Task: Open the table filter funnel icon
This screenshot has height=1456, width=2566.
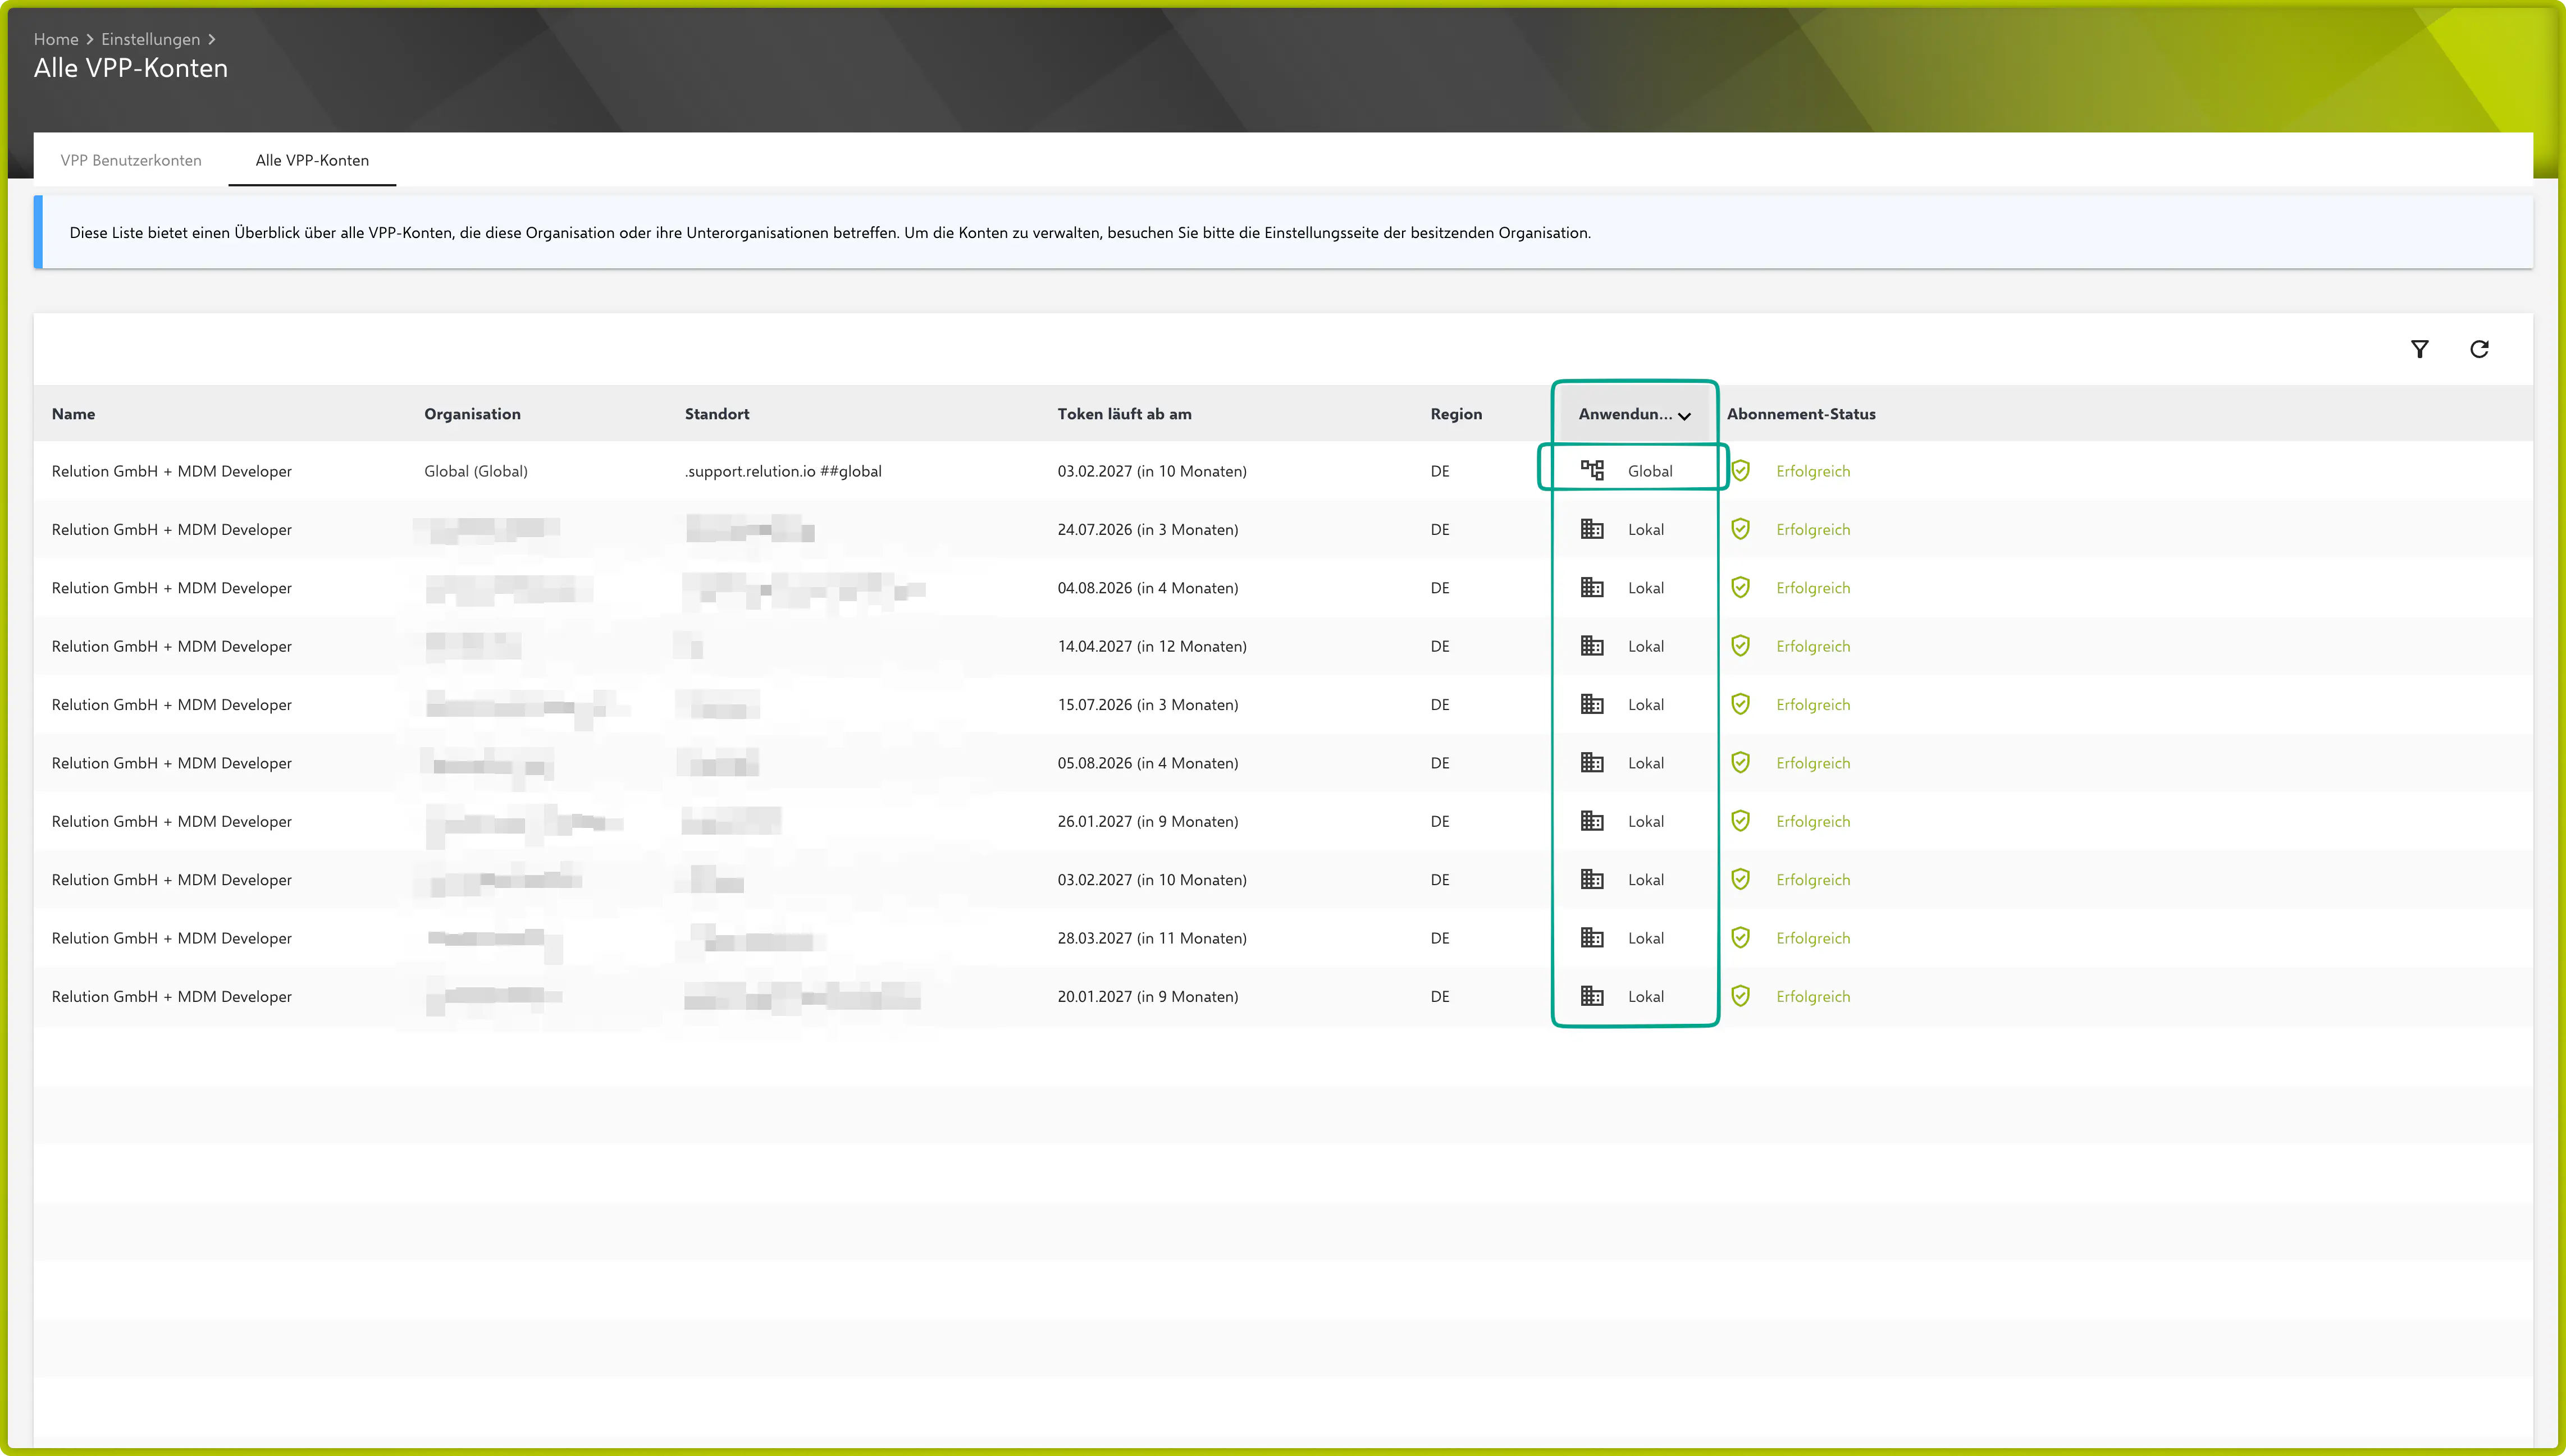Action: [x=2419, y=349]
